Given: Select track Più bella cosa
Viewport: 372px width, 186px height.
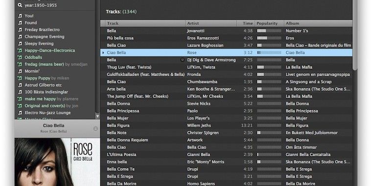Looking at the screenshot, I should click(120, 38).
